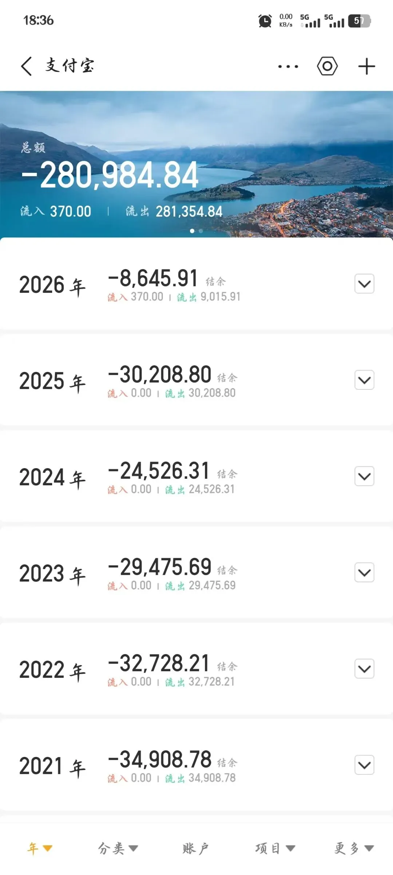
Task: Open the hexagon settings icon
Action: tap(327, 66)
